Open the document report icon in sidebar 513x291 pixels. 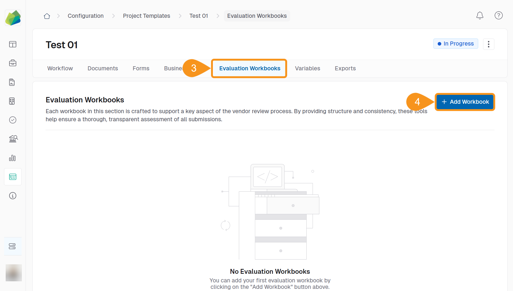click(12, 82)
